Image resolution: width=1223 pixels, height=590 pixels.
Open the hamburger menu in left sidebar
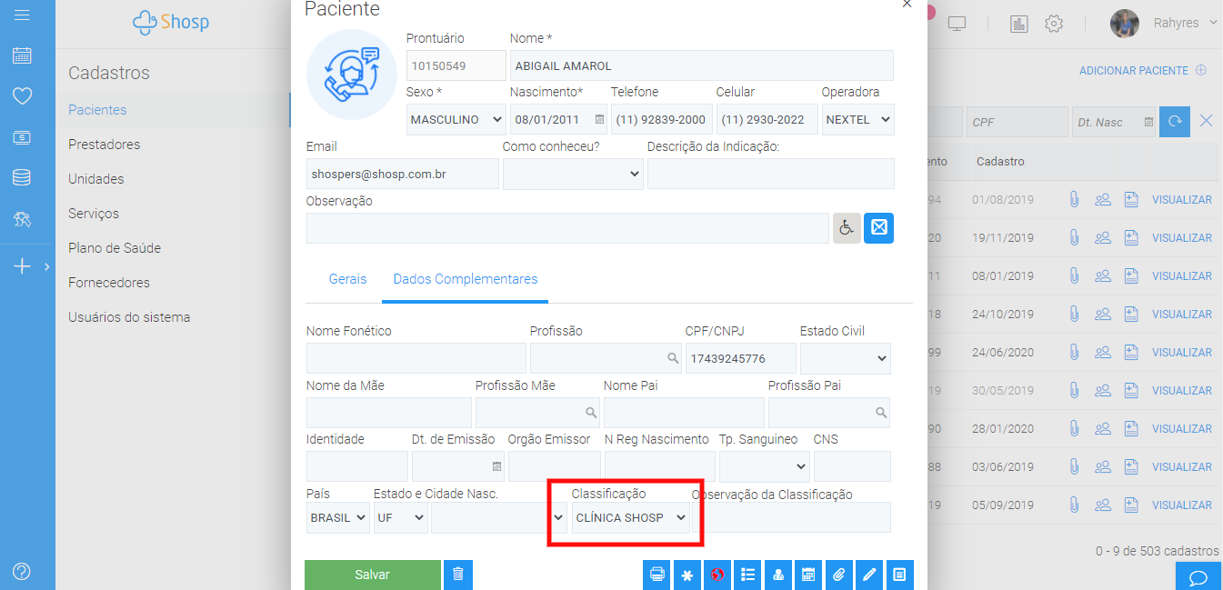tap(22, 15)
